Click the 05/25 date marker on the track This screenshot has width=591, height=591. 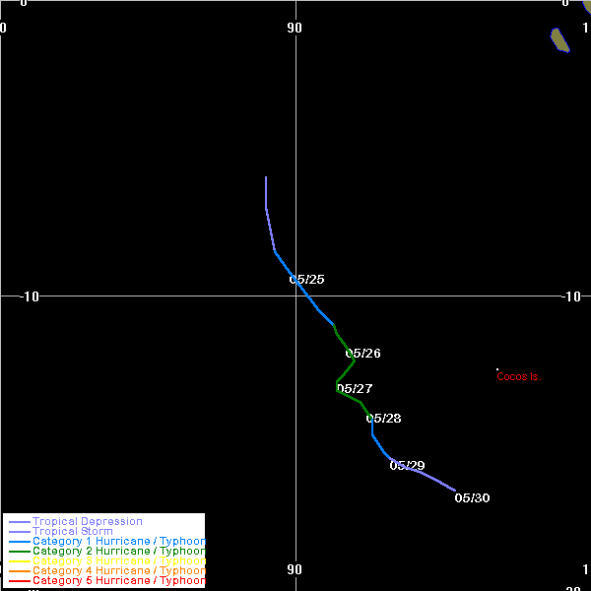point(306,280)
